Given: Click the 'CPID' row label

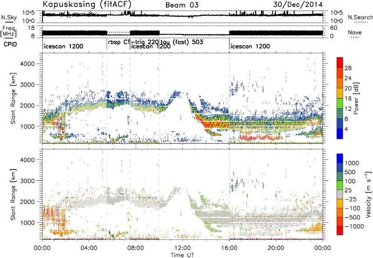Looking at the screenshot, I should [x=10, y=44].
